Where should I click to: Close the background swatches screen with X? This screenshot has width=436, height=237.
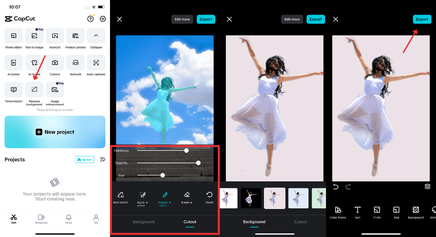229,19
